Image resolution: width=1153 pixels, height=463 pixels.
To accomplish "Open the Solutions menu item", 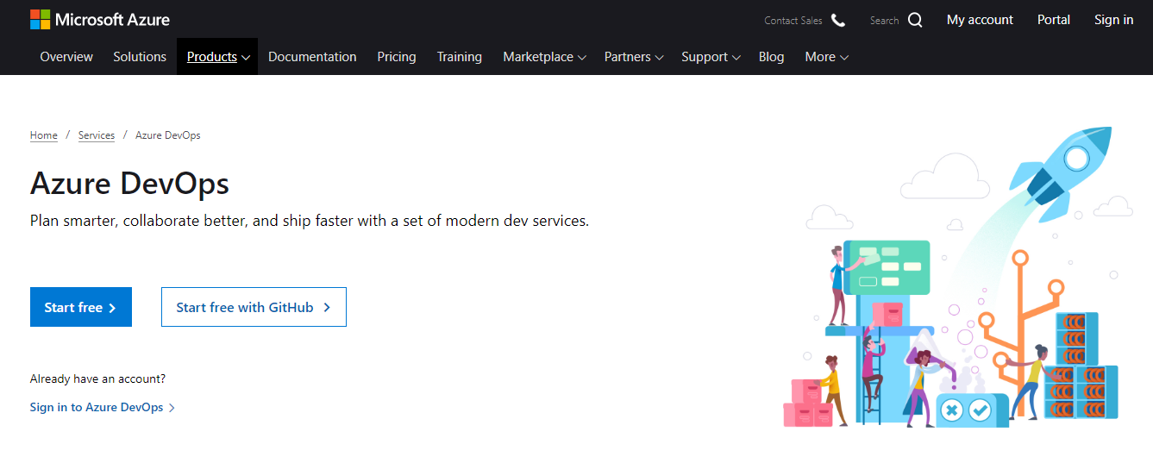I will (140, 57).
